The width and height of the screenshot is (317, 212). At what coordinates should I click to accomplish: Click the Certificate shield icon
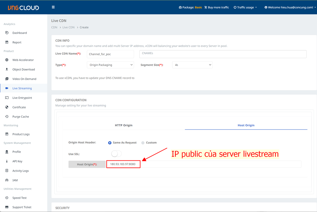[7, 107]
